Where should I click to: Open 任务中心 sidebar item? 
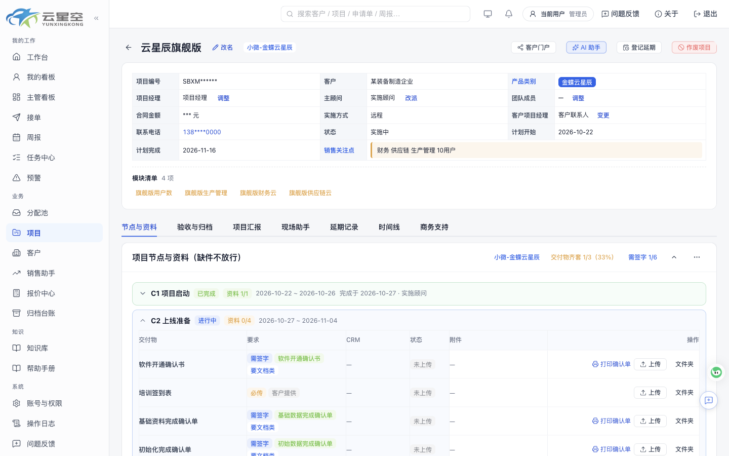coord(55,158)
